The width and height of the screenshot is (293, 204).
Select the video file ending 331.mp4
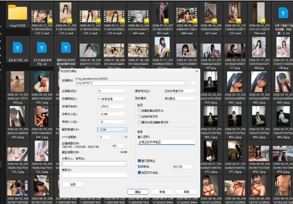[x=235, y=13]
